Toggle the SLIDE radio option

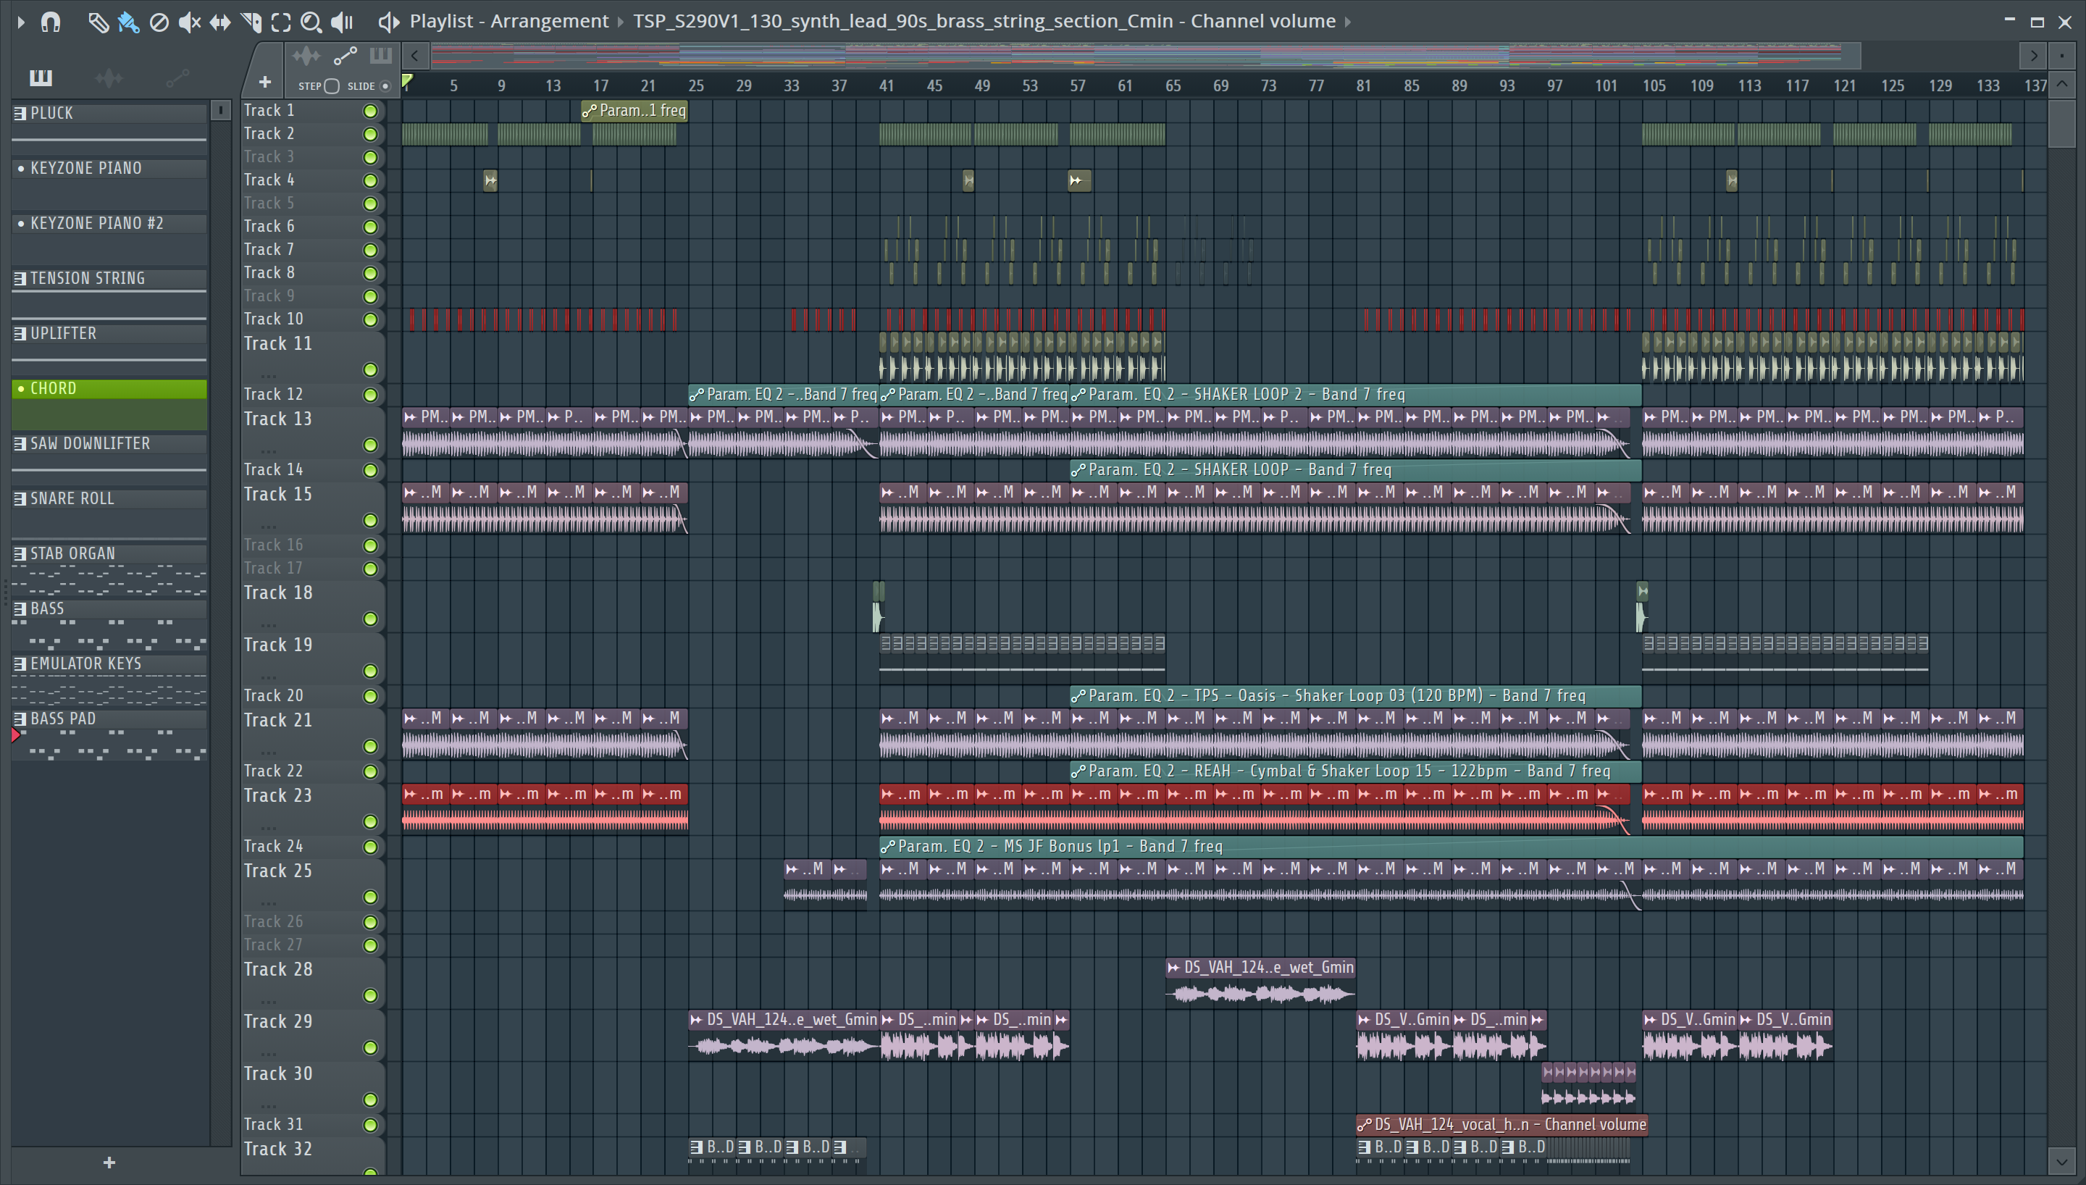click(x=385, y=85)
